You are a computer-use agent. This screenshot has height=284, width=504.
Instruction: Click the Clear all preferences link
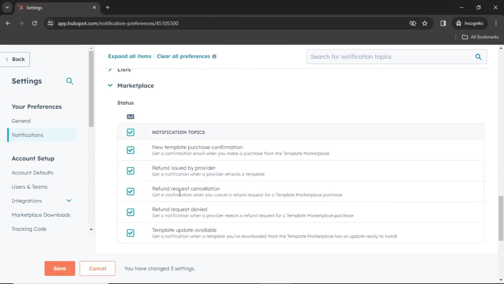183,56
